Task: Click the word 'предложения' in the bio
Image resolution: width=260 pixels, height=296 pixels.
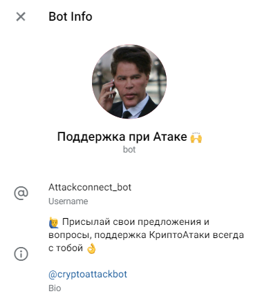Action: [169, 223]
